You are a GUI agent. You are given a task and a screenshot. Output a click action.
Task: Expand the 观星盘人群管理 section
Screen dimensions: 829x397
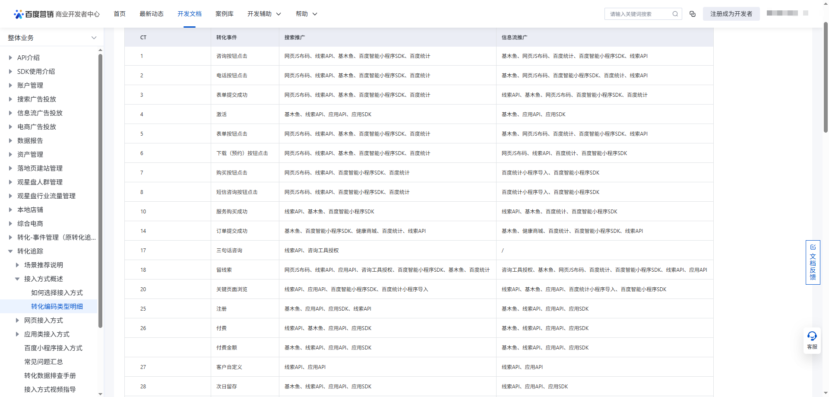(x=10, y=182)
